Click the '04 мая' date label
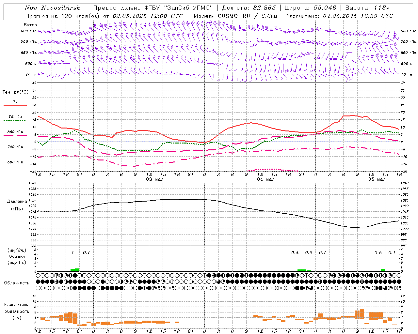 coord(266,179)
